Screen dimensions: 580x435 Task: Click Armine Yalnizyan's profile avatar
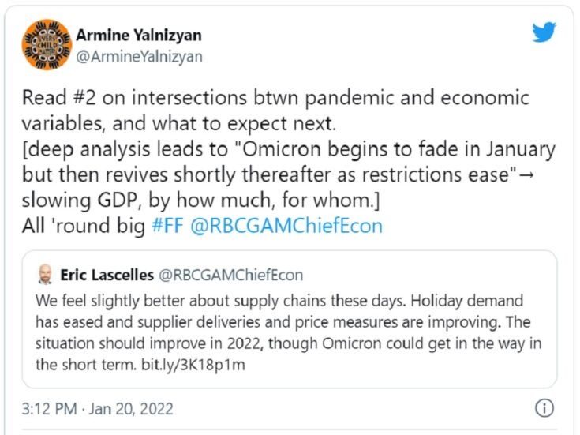click(44, 44)
